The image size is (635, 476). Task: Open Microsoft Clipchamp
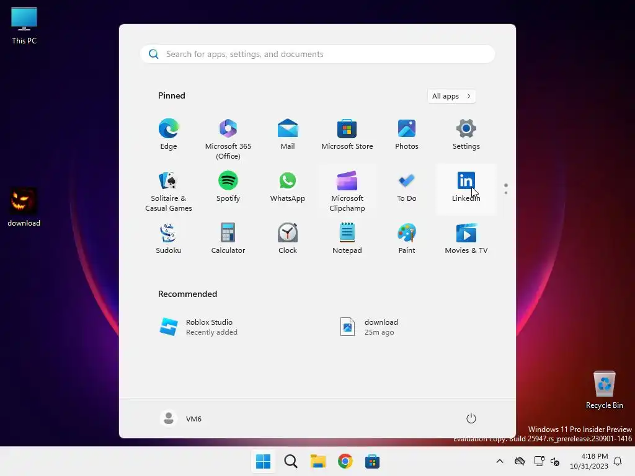[x=347, y=191]
